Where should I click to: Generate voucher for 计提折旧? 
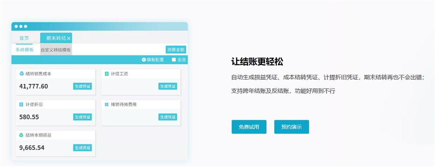pos(83,117)
